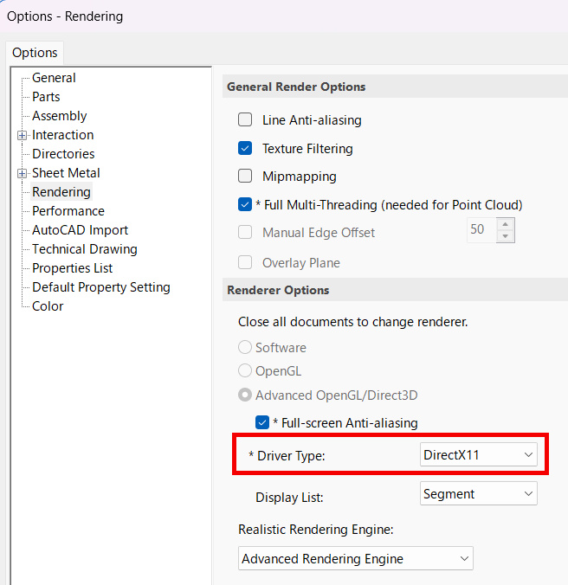Enable the Mipmapping checkbox
Viewport: 568px width, 585px height.
tap(245, 176)
